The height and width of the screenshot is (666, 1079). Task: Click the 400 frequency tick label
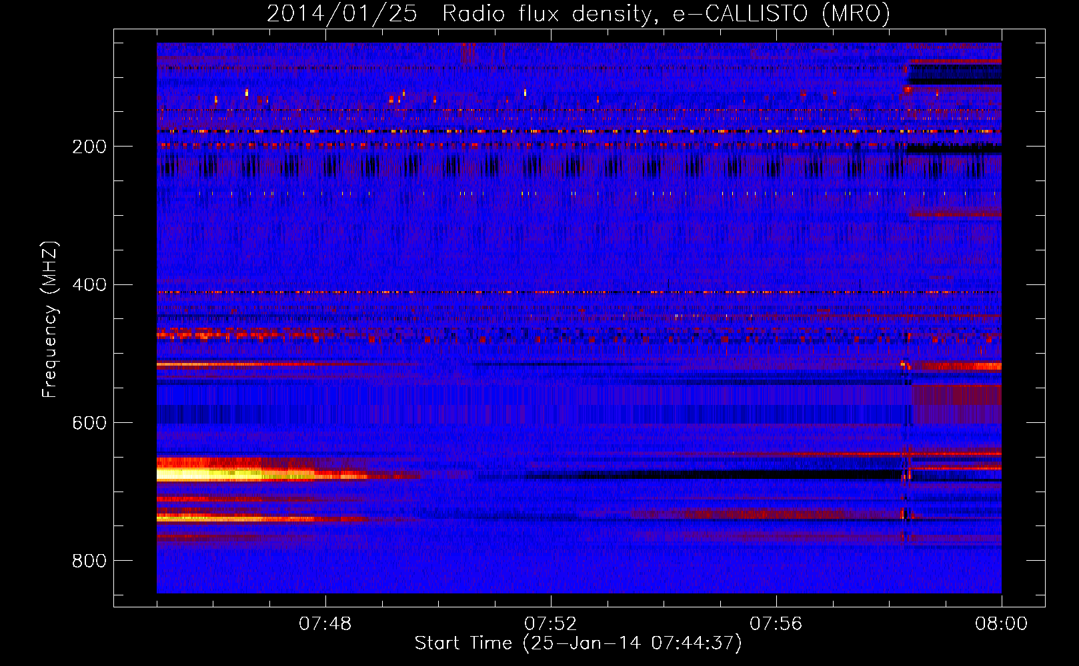coord(89,285)
